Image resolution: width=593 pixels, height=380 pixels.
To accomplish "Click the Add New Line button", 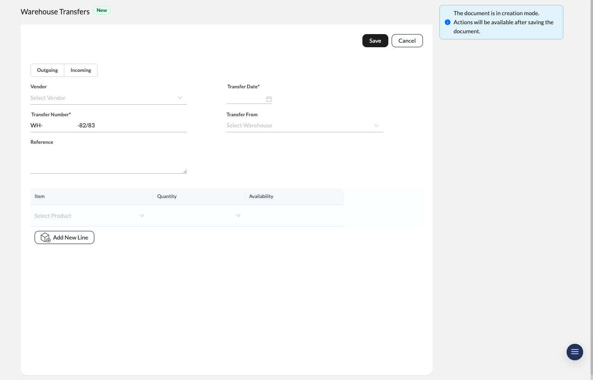I will 64,237.
